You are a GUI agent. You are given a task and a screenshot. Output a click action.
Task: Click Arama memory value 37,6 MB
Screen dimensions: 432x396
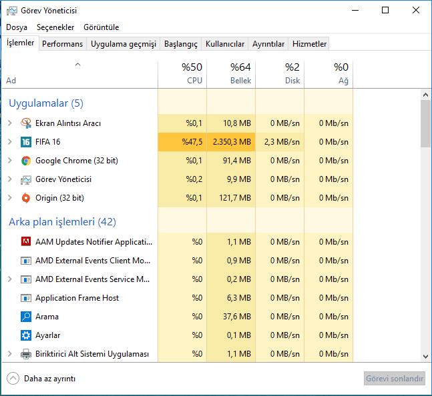pos(237,317)
